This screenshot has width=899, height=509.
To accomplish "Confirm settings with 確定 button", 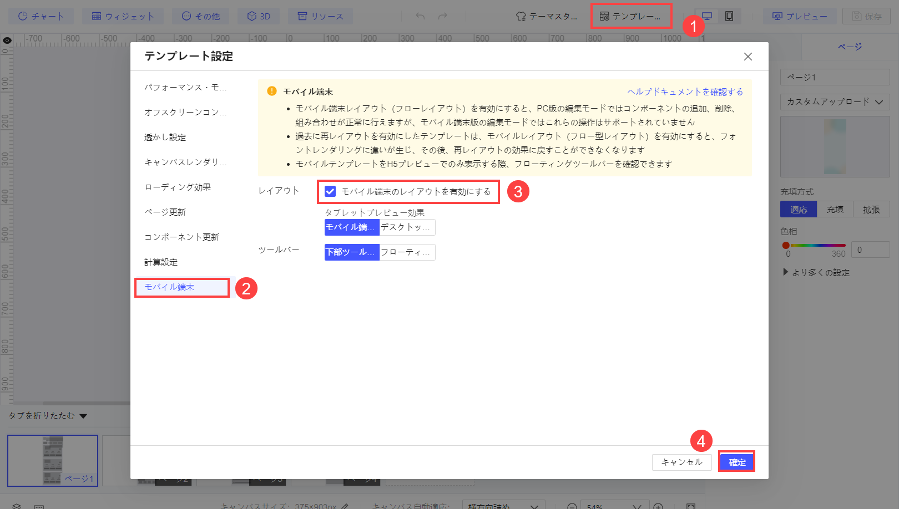I will pyautogui.click(x=736, y=461).
